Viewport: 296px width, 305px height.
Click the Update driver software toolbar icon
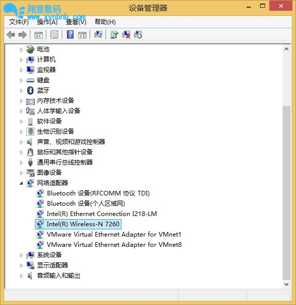(x=114, y=34)
